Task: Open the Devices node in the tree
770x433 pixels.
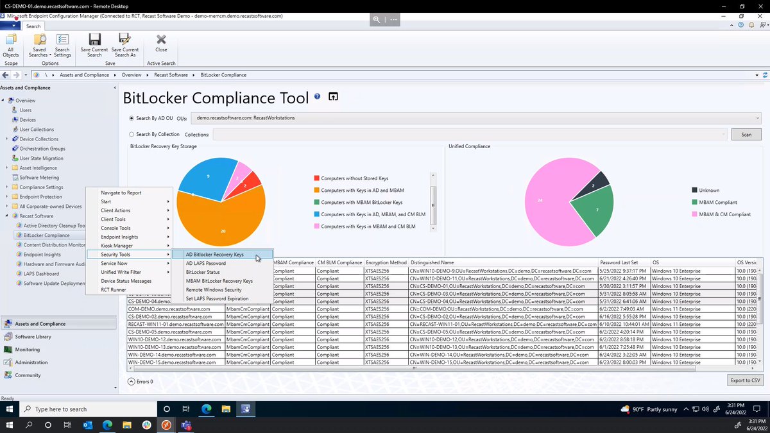Action: [28, 120]
